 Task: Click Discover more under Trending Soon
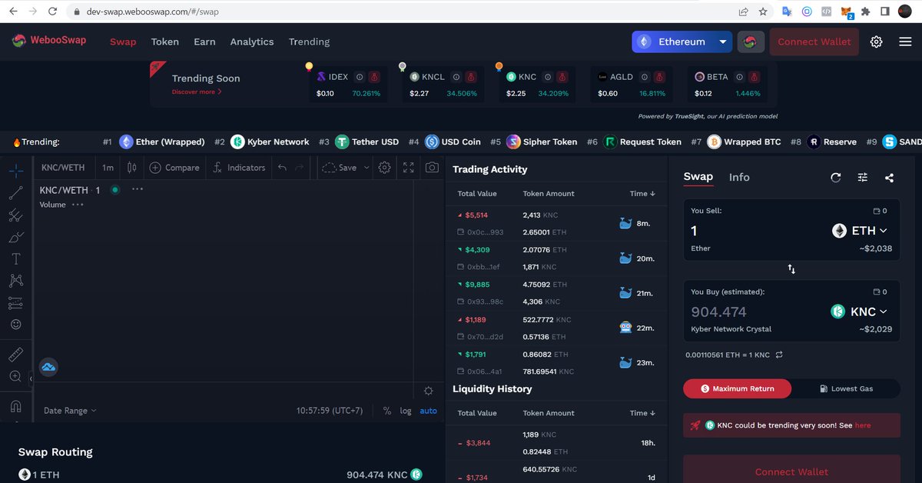(x=197, y=92)
